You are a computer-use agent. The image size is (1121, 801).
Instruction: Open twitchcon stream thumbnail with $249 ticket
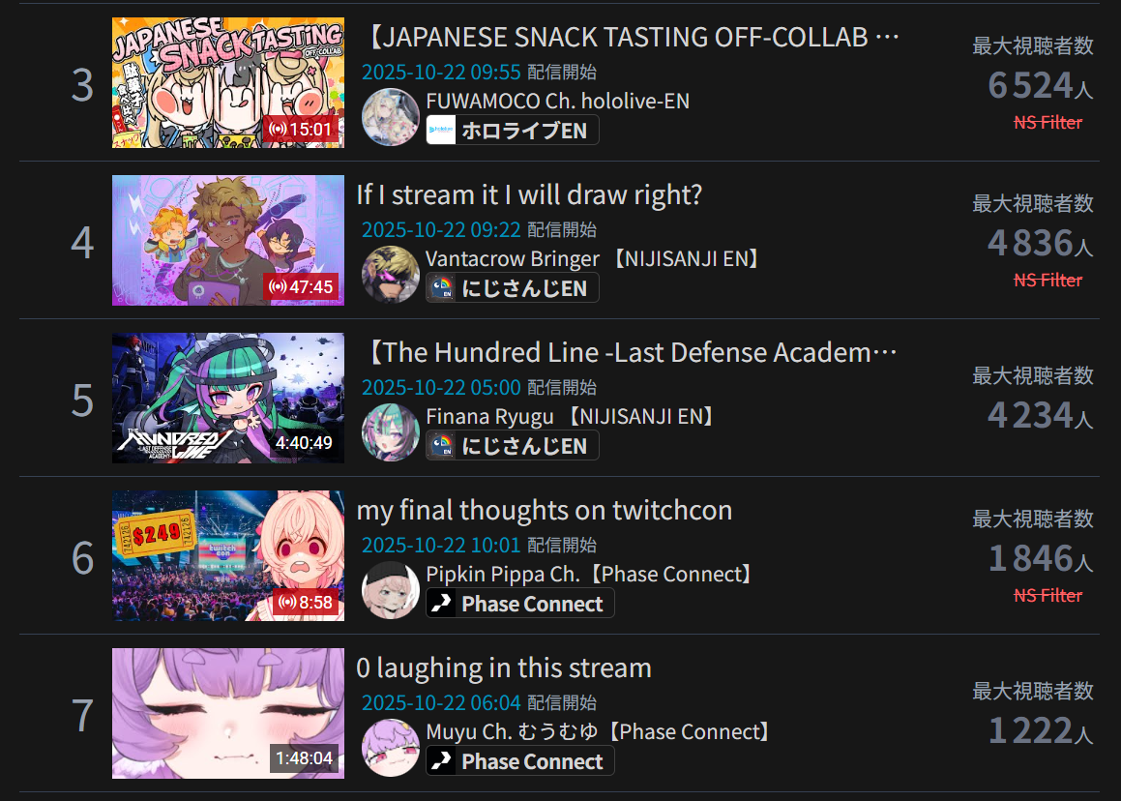coord(228,555)
